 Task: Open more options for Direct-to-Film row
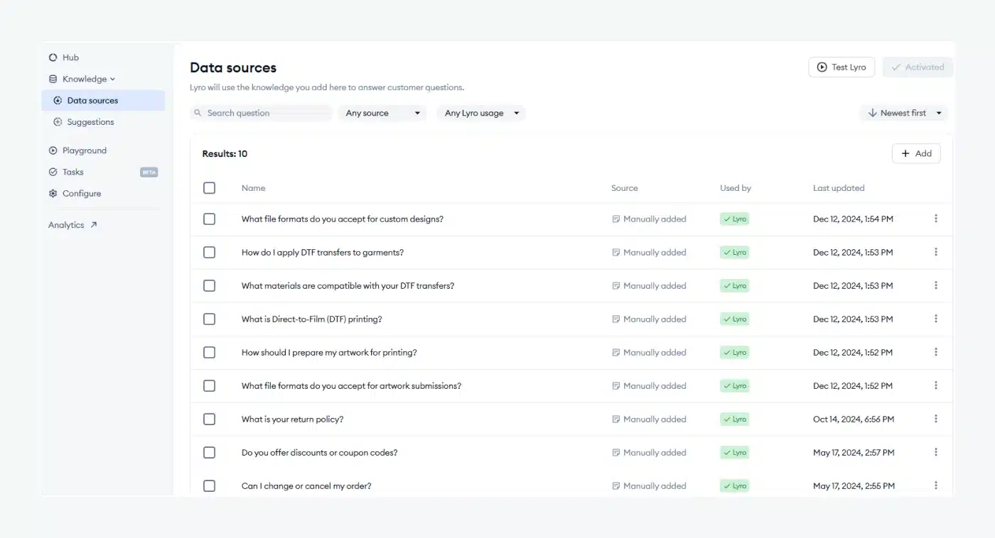(x=936, y=319)
